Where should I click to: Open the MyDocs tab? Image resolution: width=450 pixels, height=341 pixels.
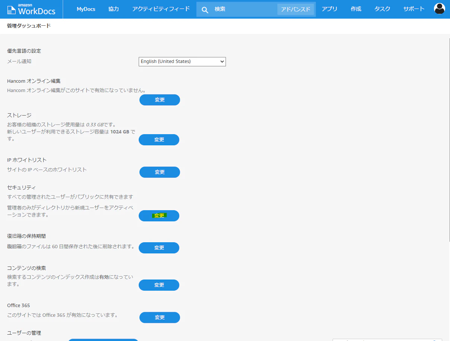click(x=86, y=9)
